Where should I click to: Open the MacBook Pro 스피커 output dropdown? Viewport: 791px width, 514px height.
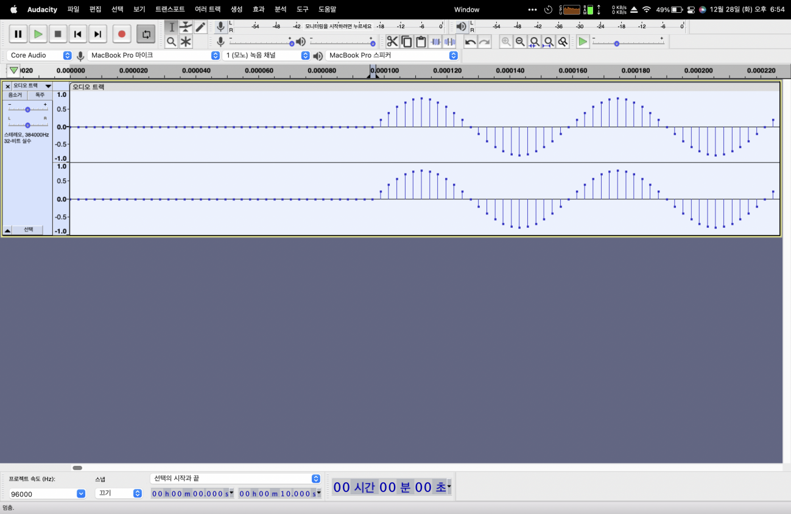(392, 55)
